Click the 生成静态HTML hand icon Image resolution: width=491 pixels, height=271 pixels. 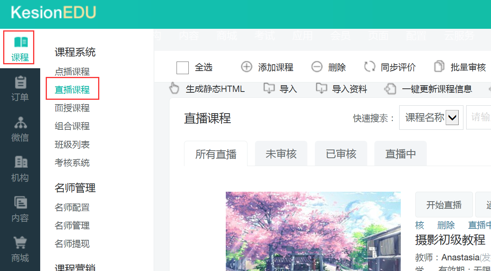(174, 88)
